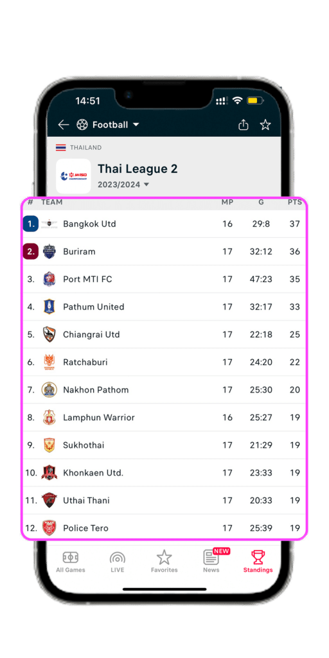The width and height of the screenshot is (329, 658).
Task: Select the Standings trophy tab
Action: tap(258, 562)
